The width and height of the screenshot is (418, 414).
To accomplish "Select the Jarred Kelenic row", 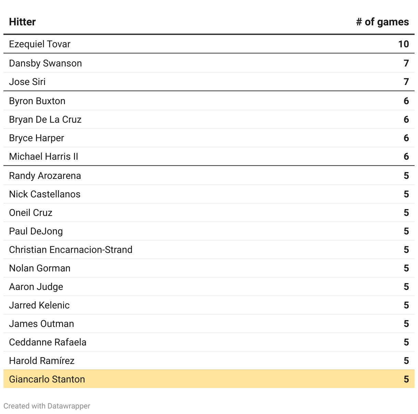I will [x=209, y=305].
